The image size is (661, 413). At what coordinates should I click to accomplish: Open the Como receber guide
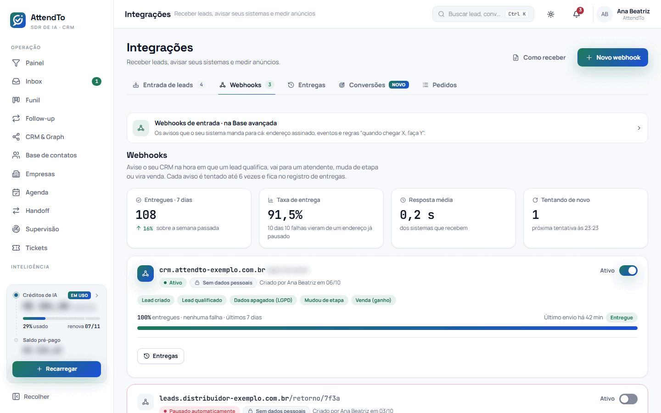(x=539, y=57)
